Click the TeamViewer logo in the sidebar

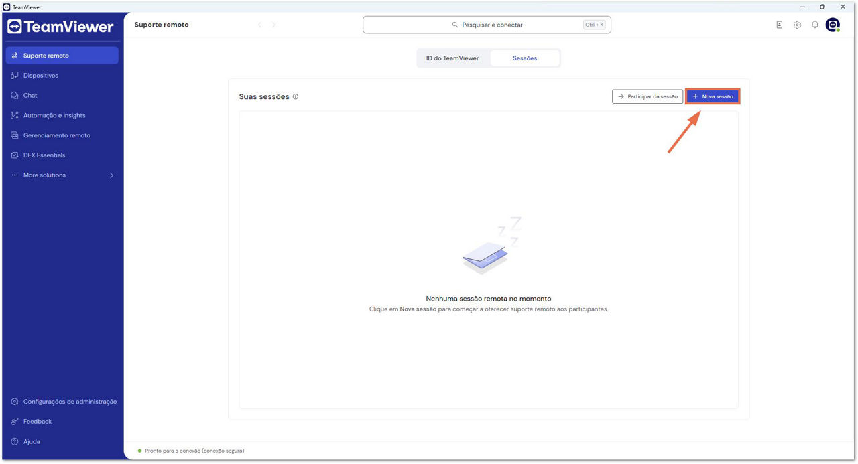[x=60, y=27]
